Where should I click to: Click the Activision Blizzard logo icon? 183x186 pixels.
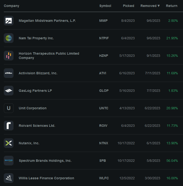(9, 73)
